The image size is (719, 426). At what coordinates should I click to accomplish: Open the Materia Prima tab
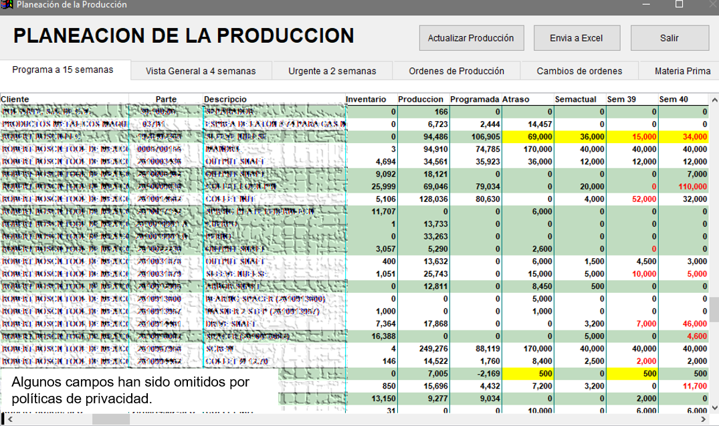pos(682,71)
